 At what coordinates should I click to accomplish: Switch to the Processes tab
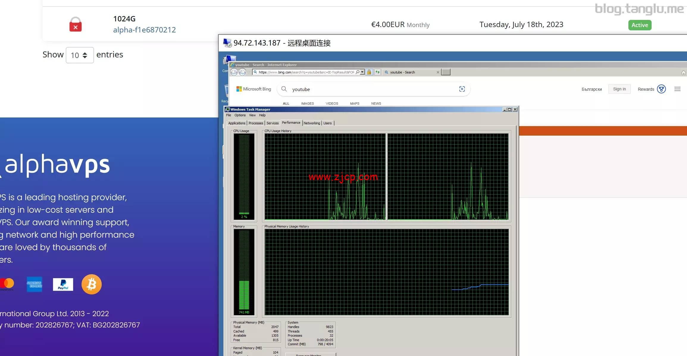pyautogui.click(x=256, y=123)
